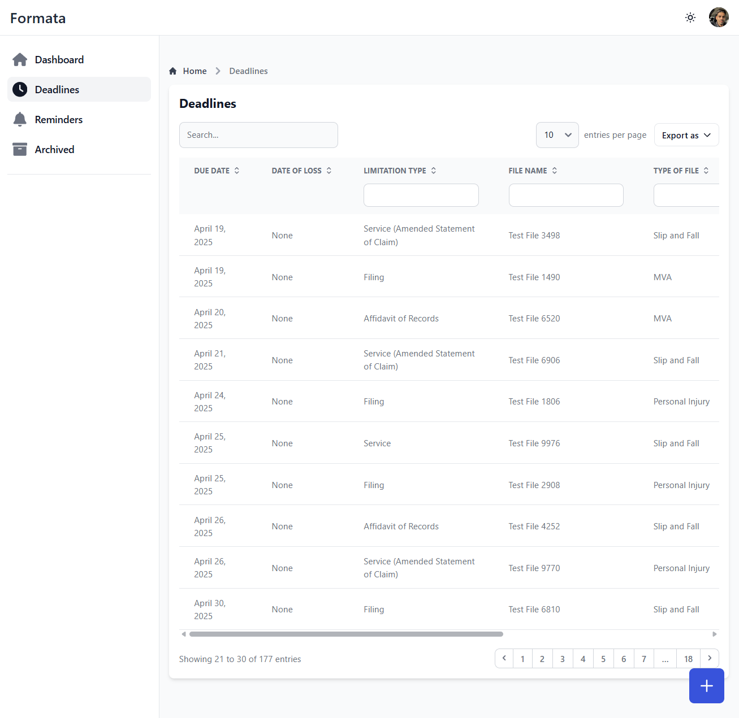Screen dimensions: 739x718
Task: Click the Home breadcrumb link
Action: coord(195,71)
